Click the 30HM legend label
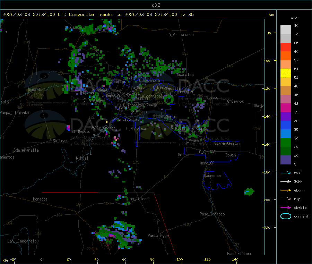 [x=298, y=181]
